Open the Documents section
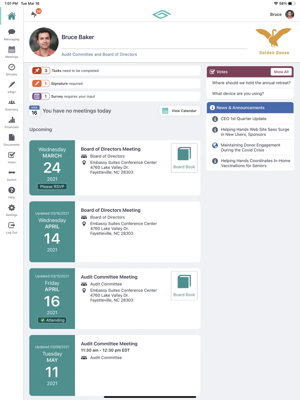The image size is (300, 400). pos(12,140)
